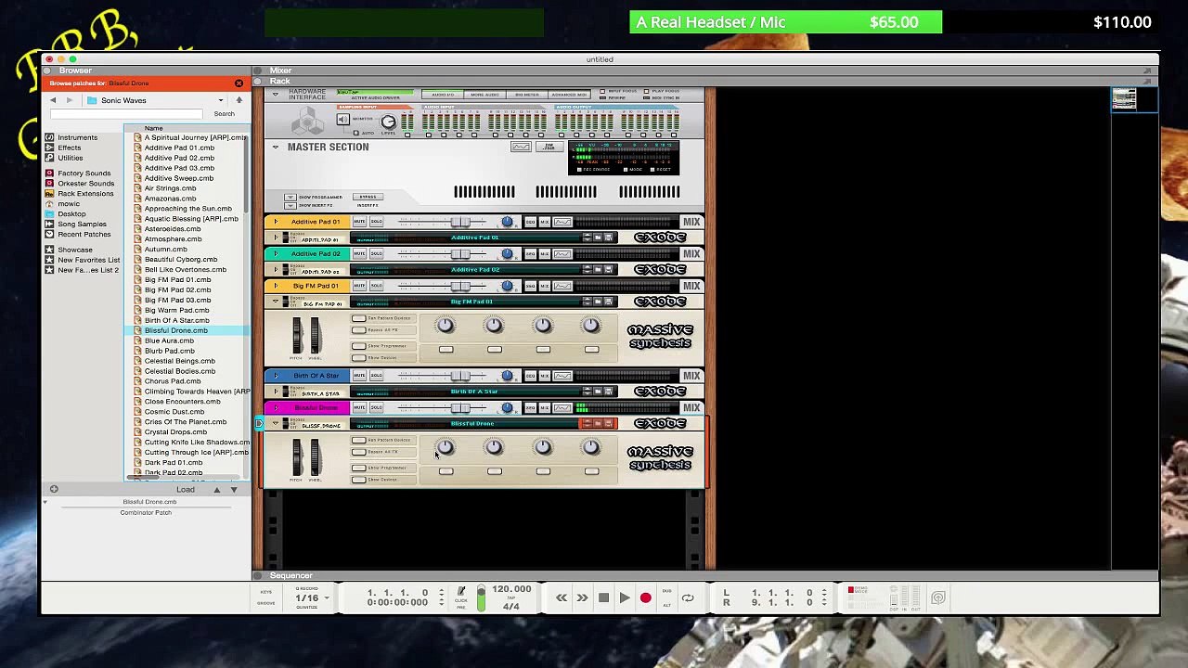The height and width of the screenshot is (668, 1188).
Task: Adjust the Additive Pad 01 level fader
Action: tap(460, 222)
